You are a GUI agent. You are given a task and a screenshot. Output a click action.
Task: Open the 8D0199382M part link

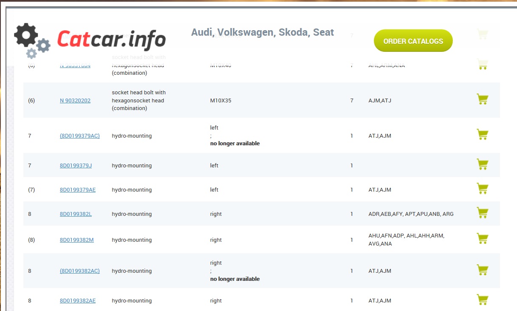pos(76,240)
